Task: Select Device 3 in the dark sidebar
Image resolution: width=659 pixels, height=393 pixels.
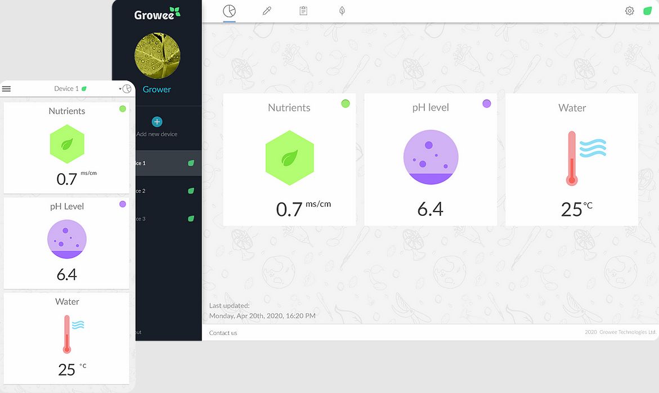Action: (x=163, y=219)
